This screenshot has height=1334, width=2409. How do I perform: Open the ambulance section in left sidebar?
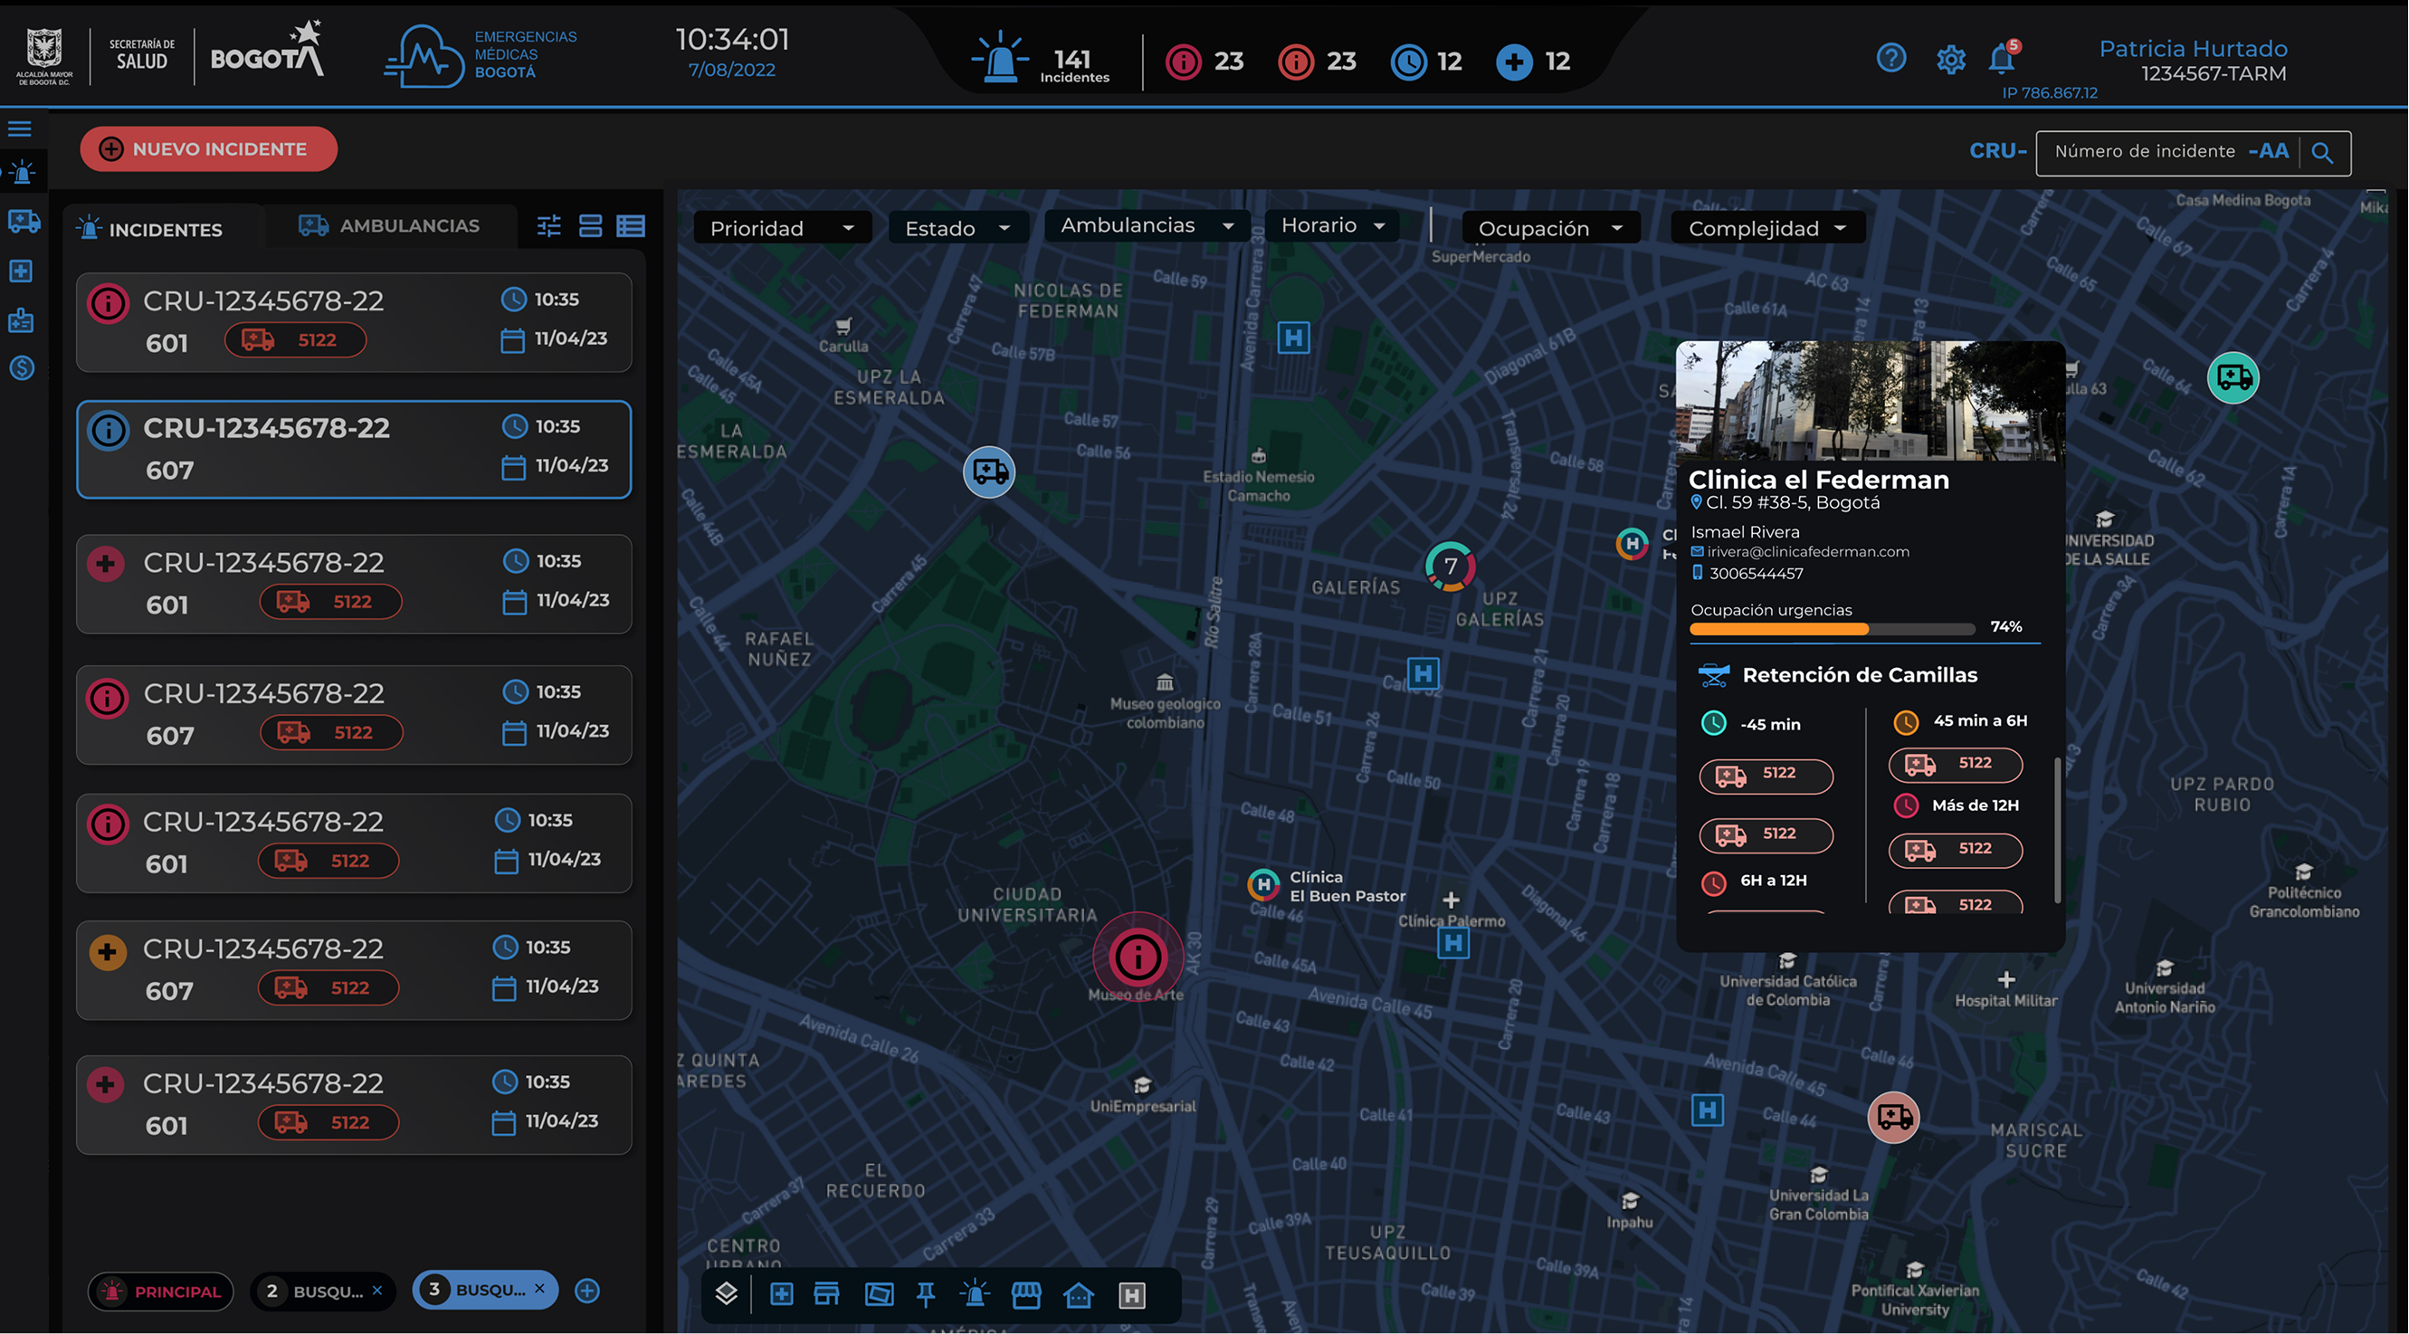(24, 222)
